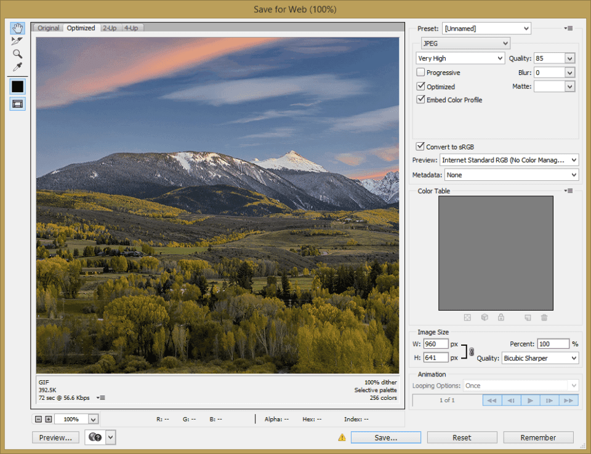
Task: Click the delete color trash icon
Action: 544,317
